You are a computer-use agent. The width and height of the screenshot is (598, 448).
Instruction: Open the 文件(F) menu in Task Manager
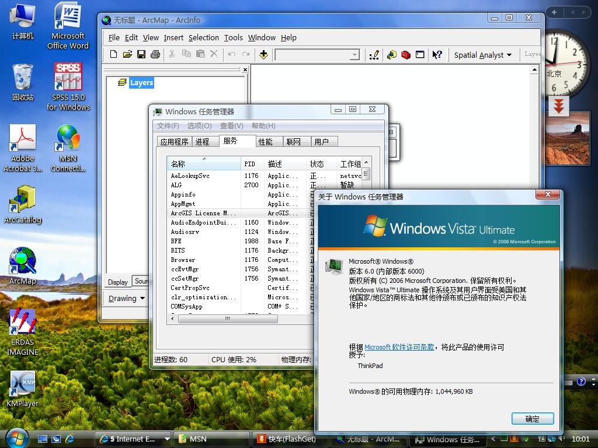click(168, 126)
